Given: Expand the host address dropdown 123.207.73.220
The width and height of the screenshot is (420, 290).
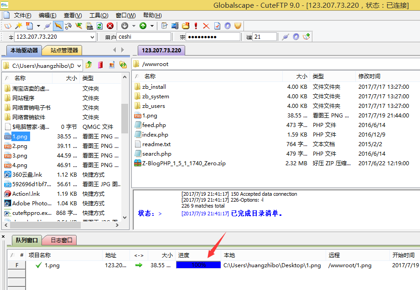Looking at the screenshot, I should click(92, 37).
